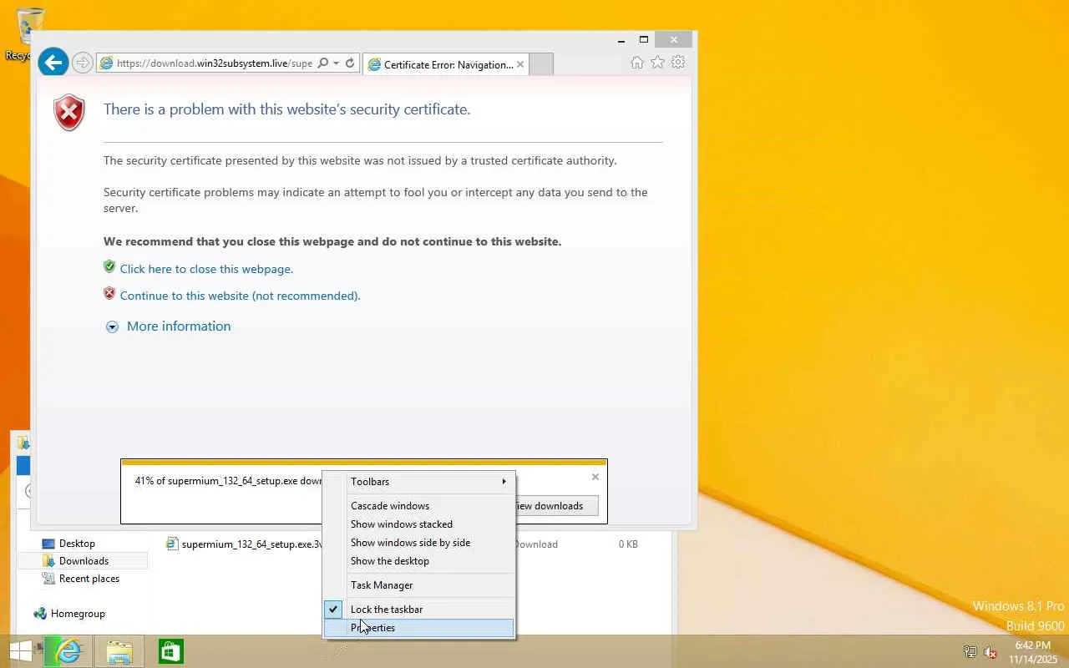Click the volume speaker icon in the tray
1069x668 pixels.
[990, 652]
